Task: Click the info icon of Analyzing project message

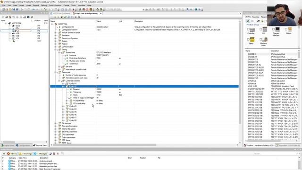Action: pyautogui.click(x=9, y=161)
